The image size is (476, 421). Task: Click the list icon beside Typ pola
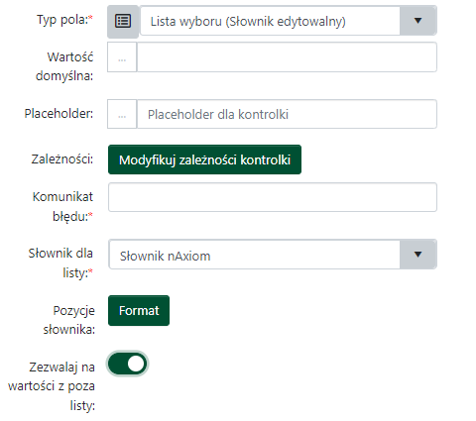[x=123, y=21]
